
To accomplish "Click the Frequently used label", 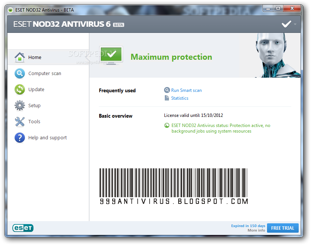I will coord(117,91).
